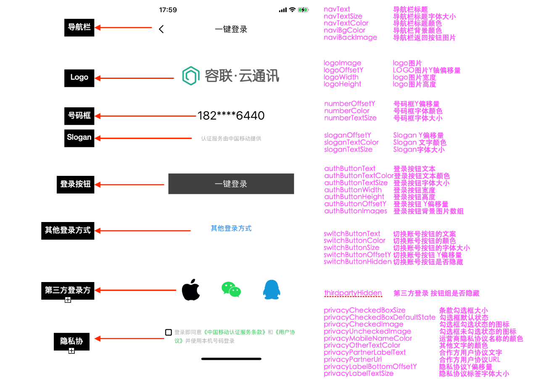538x379 pixels.
Task: Click the overflow plus under 第三方登录方 label
Action: (x=68, y=300)
